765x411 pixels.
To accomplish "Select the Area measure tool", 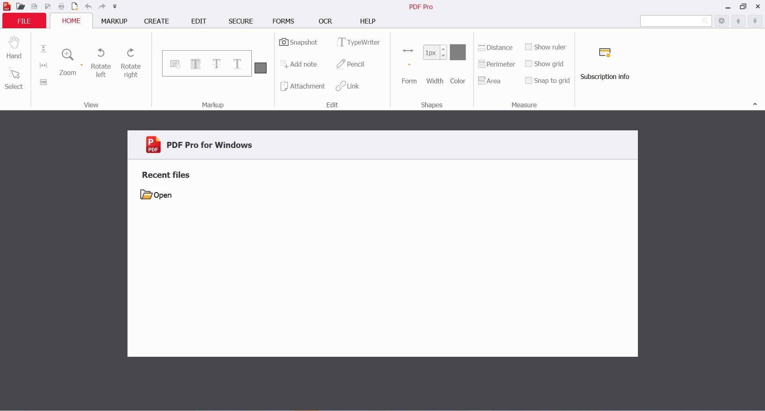I will 489,81.
